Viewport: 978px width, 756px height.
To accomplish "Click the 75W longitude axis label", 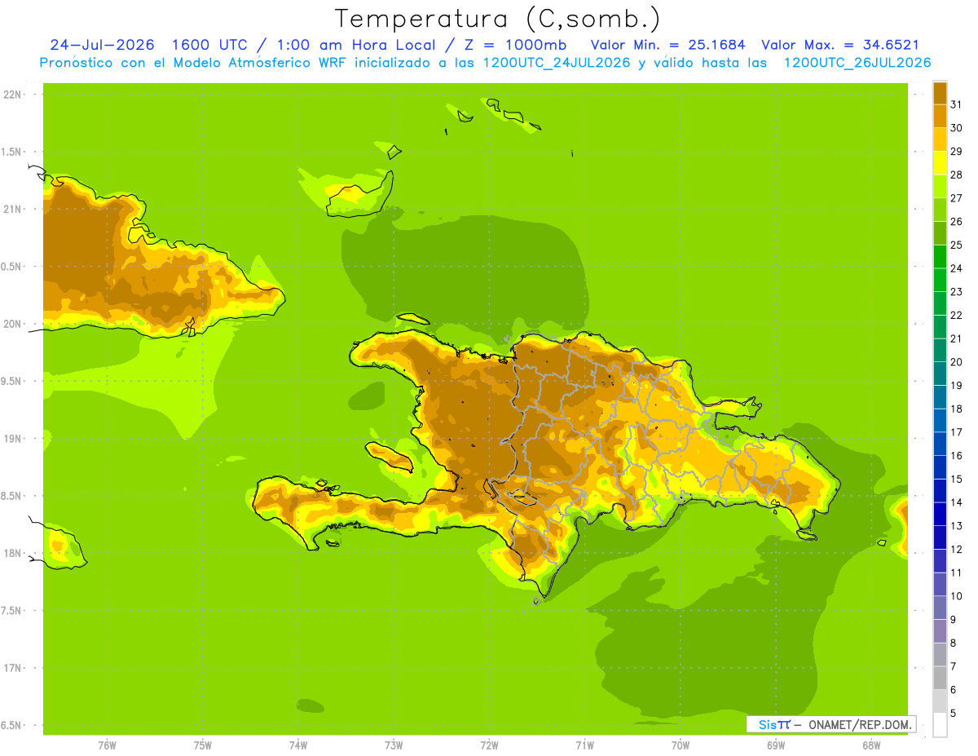I will [203, 745].
